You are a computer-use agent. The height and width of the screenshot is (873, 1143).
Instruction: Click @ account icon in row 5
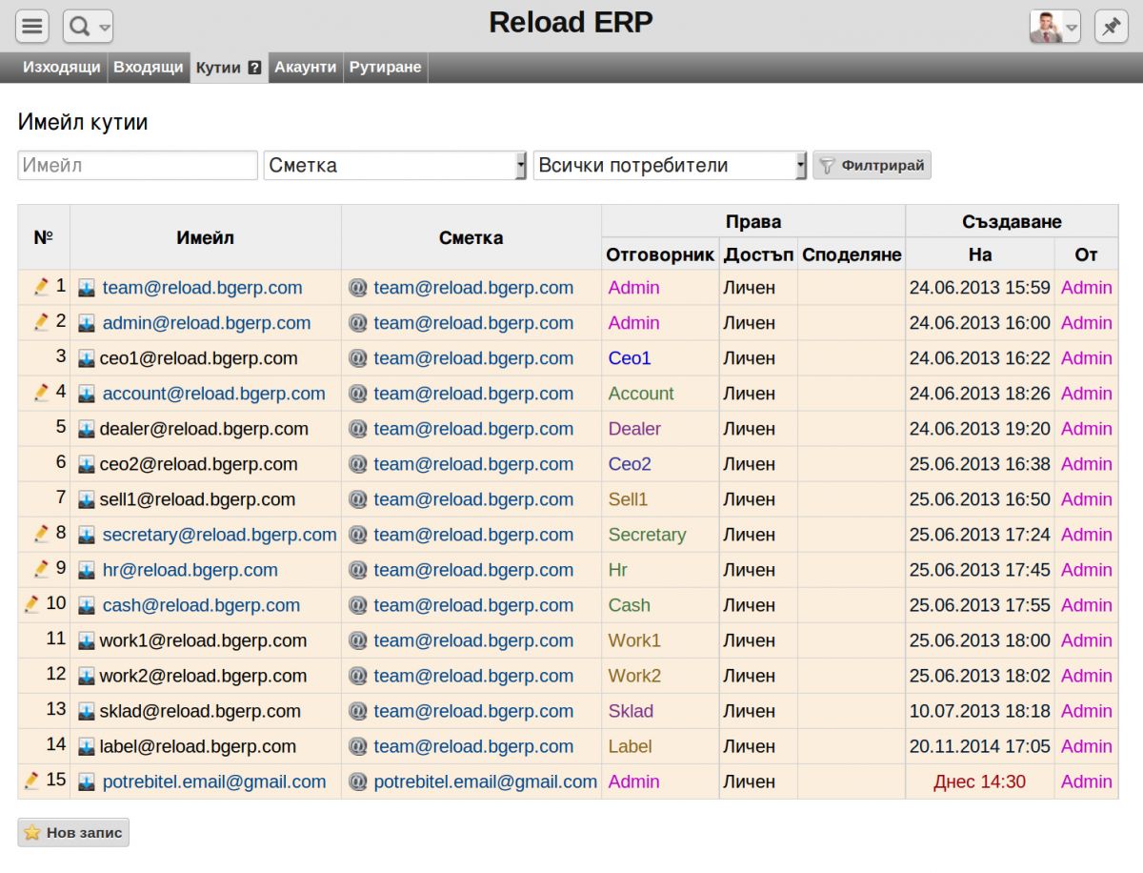coord(358,429)
